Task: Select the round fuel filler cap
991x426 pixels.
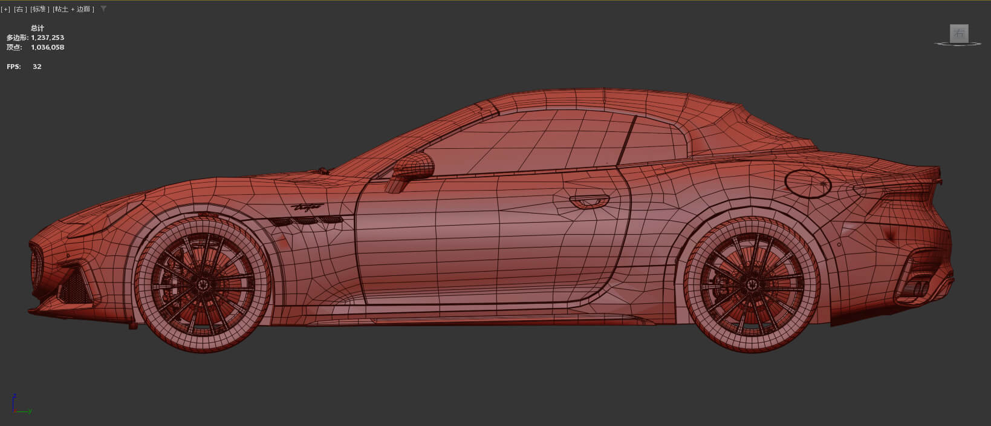Action: (808, 183)
